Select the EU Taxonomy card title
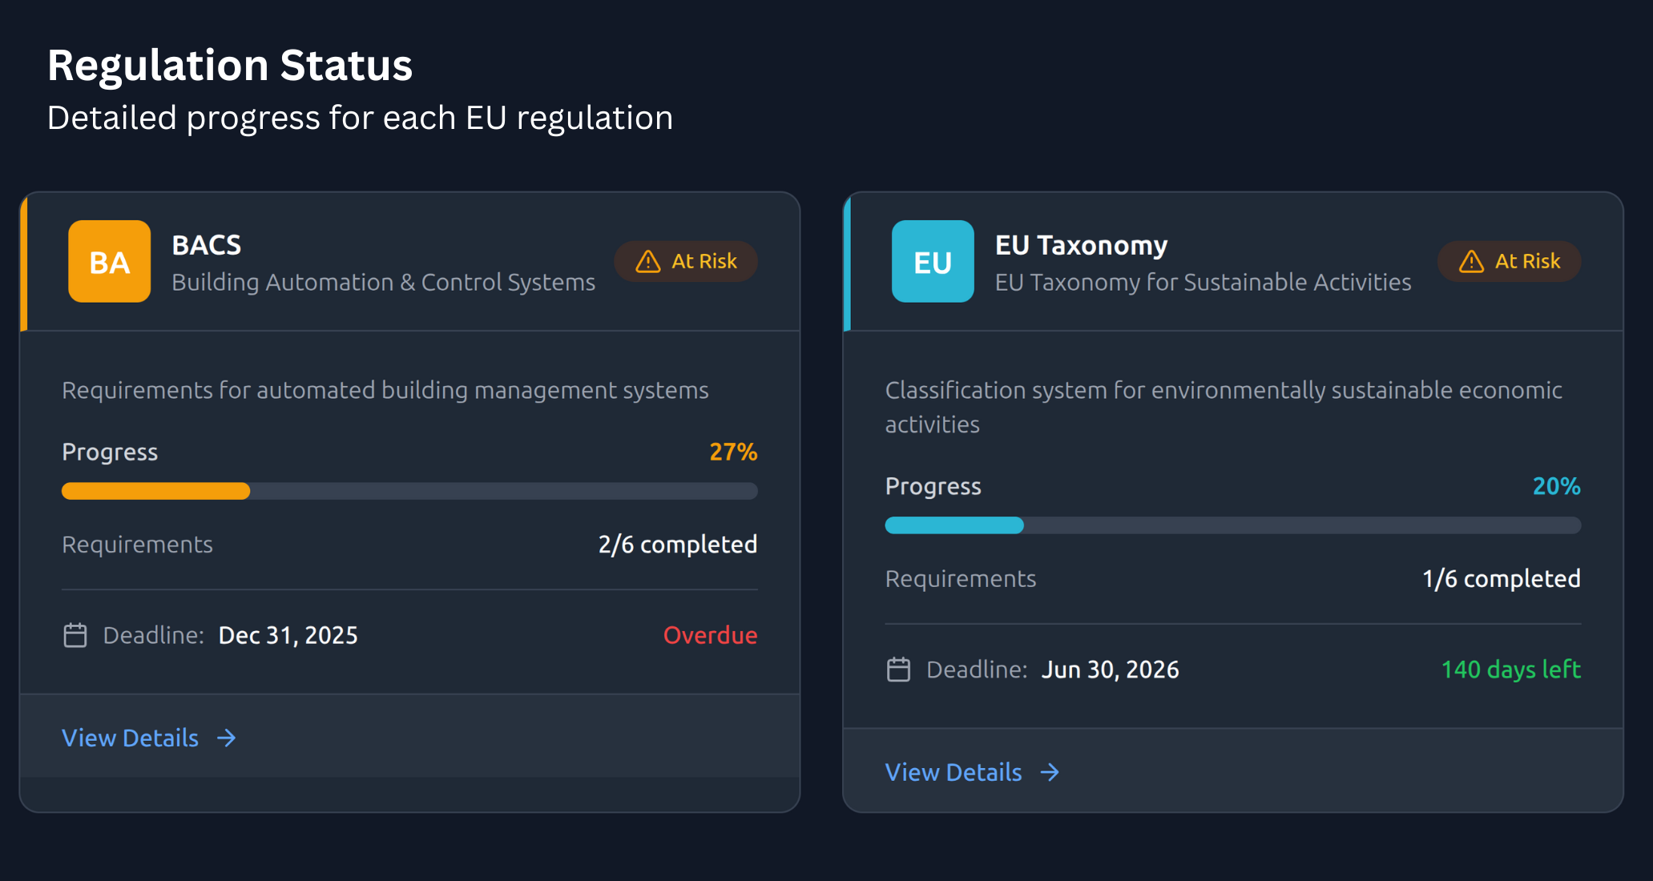Image resolution: width=1653 pixels, height=881 pixels. 1081,245
